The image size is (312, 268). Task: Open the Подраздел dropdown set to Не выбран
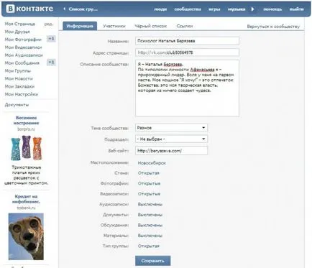tap(171, 139)
